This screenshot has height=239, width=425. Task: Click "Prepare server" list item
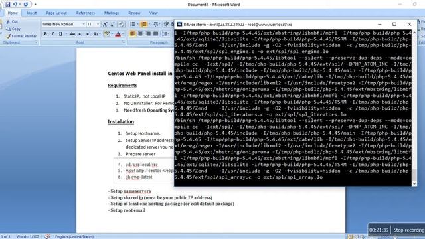140,154
